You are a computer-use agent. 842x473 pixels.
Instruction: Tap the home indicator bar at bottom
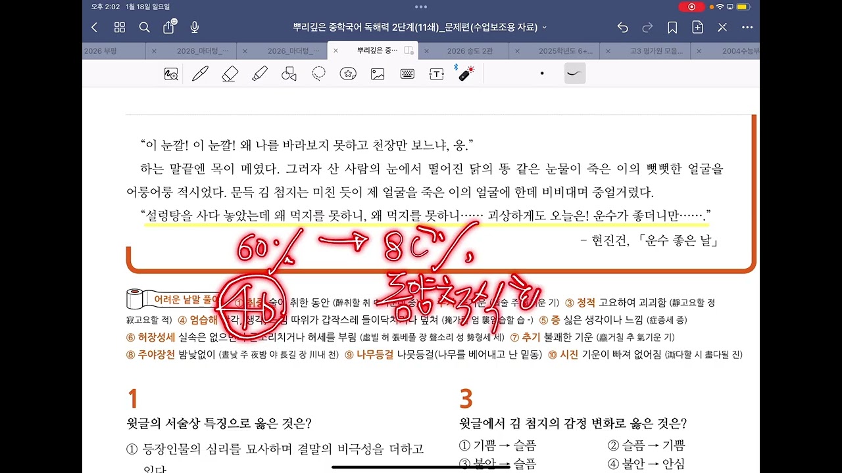click(x=421, y=468)
